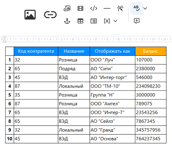Select the cell ООО "Луч"
This screenshot has height=147, width=172.
point(113,60)
